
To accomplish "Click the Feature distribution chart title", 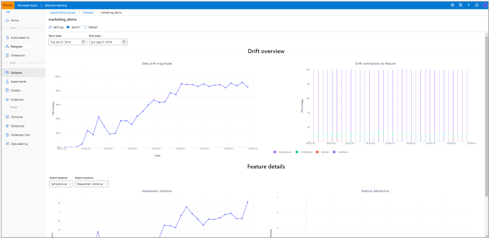I will (x=375, y=191).
